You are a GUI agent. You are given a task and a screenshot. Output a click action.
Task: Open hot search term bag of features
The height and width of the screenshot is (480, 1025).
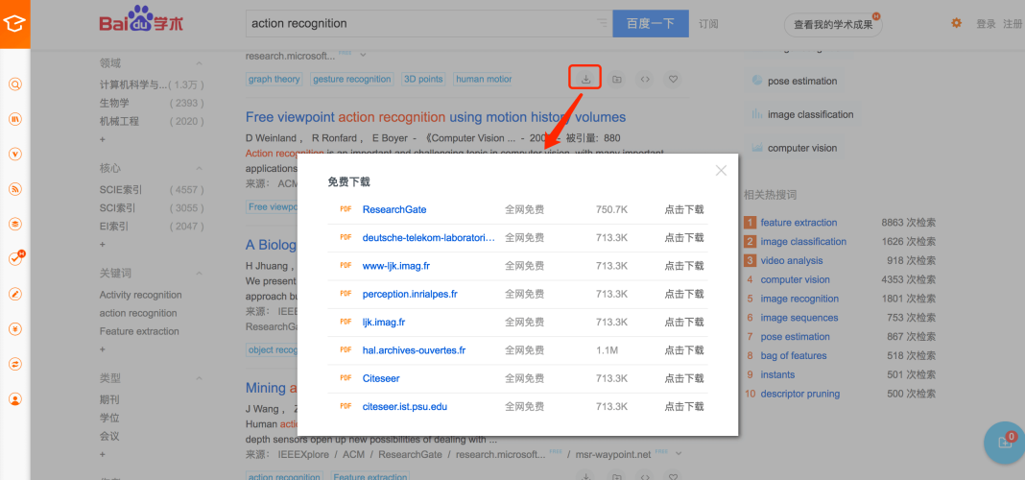click(x=794, y=356)
